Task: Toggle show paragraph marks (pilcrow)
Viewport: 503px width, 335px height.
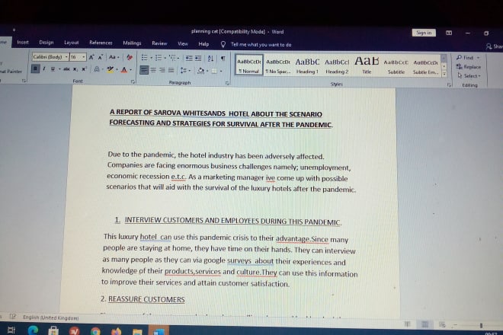Action: click(223, 58)
